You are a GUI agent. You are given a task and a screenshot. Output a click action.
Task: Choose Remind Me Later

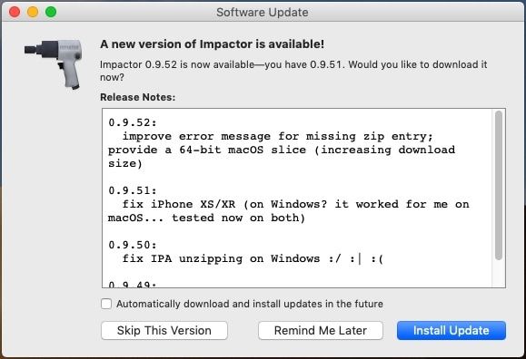(x=321, y=331)
